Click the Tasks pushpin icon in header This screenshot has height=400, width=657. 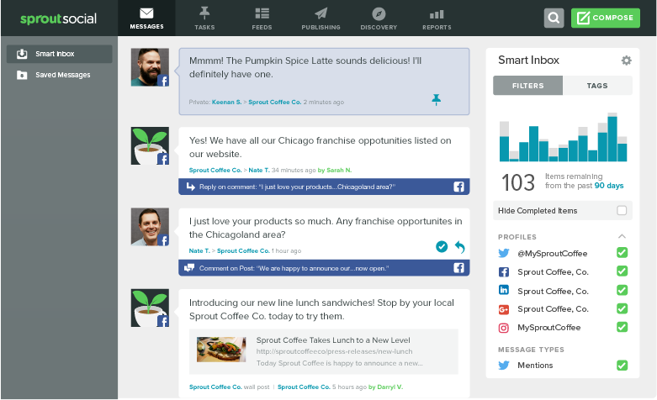204,13
